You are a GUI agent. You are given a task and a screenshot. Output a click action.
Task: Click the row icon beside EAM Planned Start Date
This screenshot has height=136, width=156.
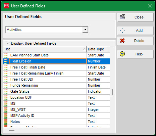[x=6, y=55]
